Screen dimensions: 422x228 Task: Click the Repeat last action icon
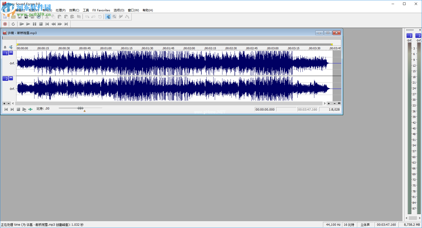(100, 17)
